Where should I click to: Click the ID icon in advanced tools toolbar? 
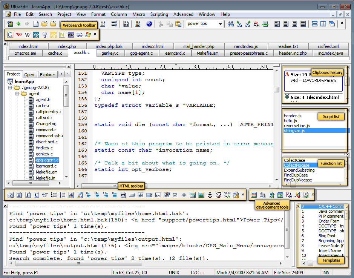click(280, 195)
